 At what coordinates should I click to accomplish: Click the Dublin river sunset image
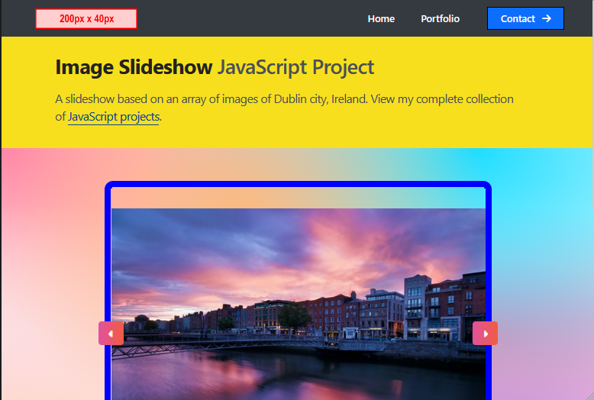tap(299, 304)
